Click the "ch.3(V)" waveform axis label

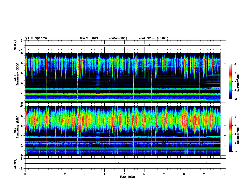15,163
